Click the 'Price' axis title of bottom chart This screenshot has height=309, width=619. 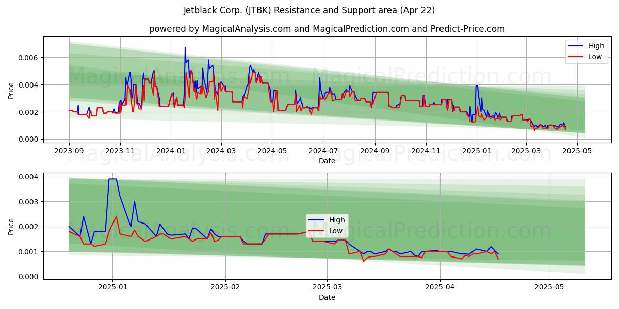click(11, 227)
